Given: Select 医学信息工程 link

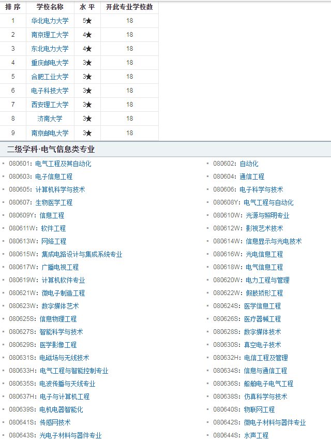Looking at the screenshot, I should [x=262, y=306].
